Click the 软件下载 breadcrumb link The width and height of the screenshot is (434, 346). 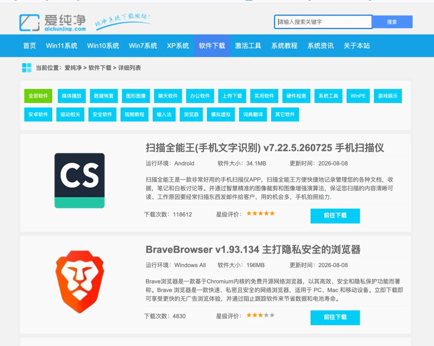click(x=100, y=68)
